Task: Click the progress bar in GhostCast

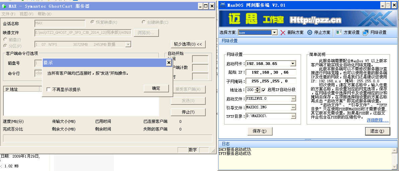Action: pos(107,138)
